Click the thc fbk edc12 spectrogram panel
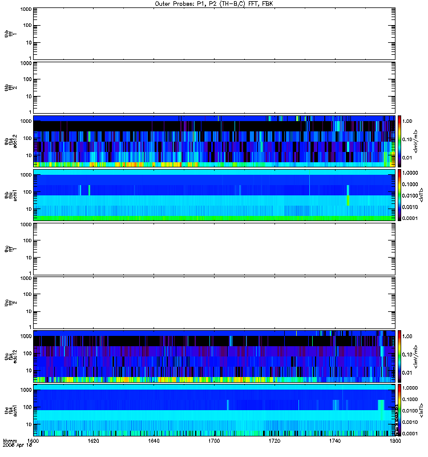Image resolution: width=428 pixels, height=457 pixels. pyautogui.click(x=214, y=356)
